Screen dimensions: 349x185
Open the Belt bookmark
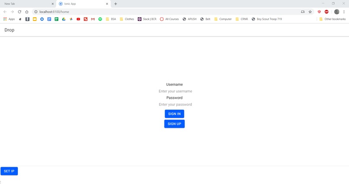205,19
